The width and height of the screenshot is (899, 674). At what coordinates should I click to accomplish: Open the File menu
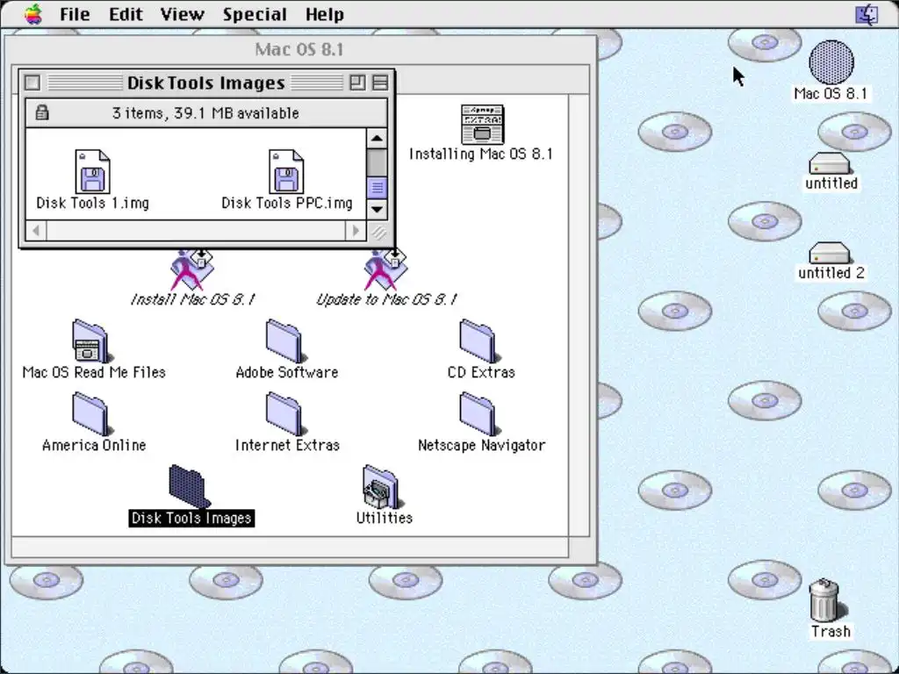click(x=75, y=14)
